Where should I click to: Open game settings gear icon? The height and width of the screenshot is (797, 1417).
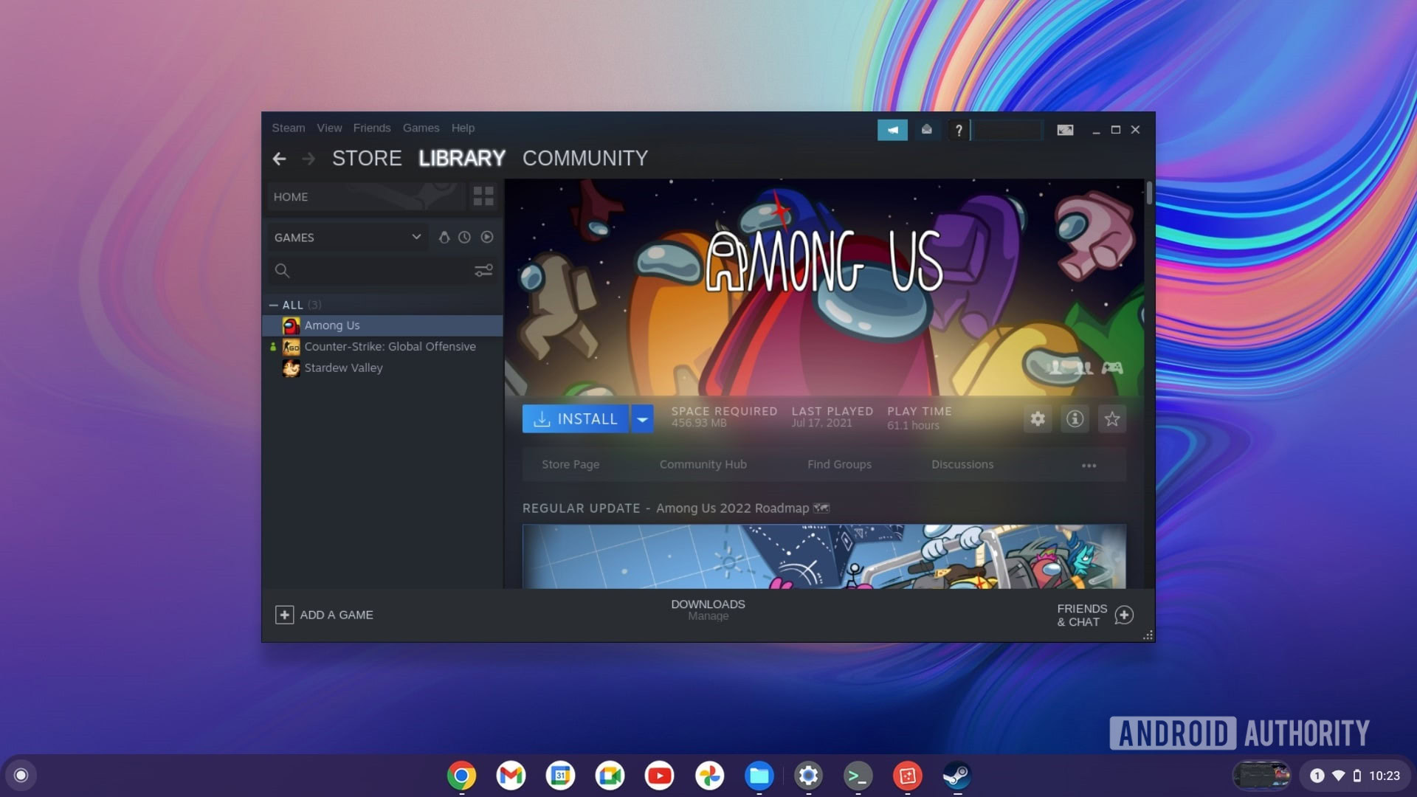[x=1038, y=419]
